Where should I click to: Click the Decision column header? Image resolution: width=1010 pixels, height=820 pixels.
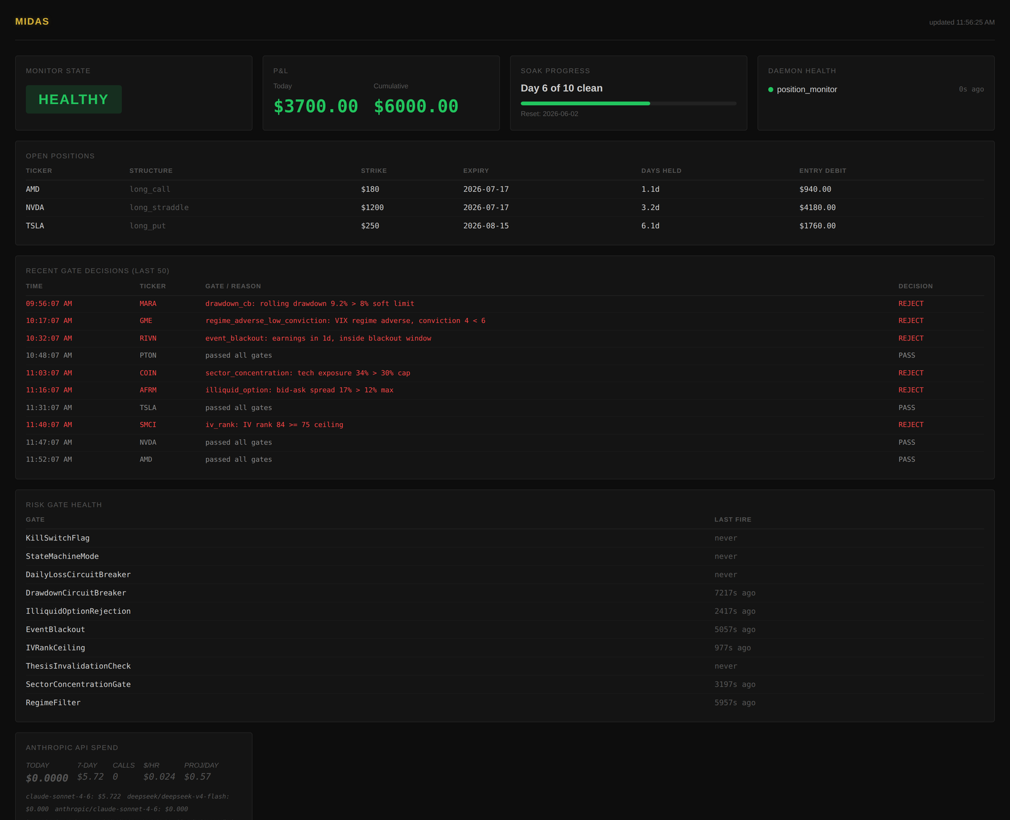coord(915,286)
